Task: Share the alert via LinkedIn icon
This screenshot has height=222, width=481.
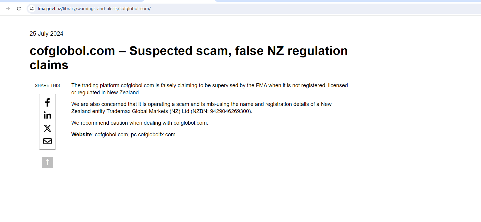Action: (x=47, y=115)
